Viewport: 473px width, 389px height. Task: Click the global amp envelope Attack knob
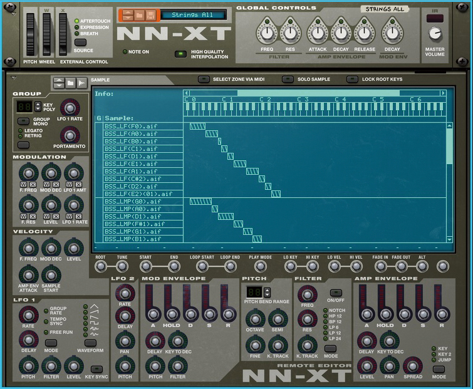[x=318, y=33]
